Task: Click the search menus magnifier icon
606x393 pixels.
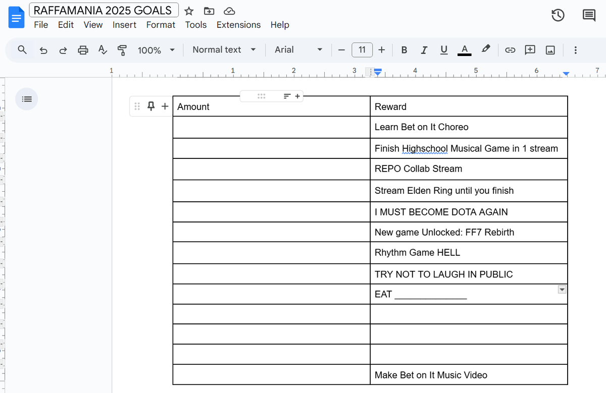Action: 22,50
